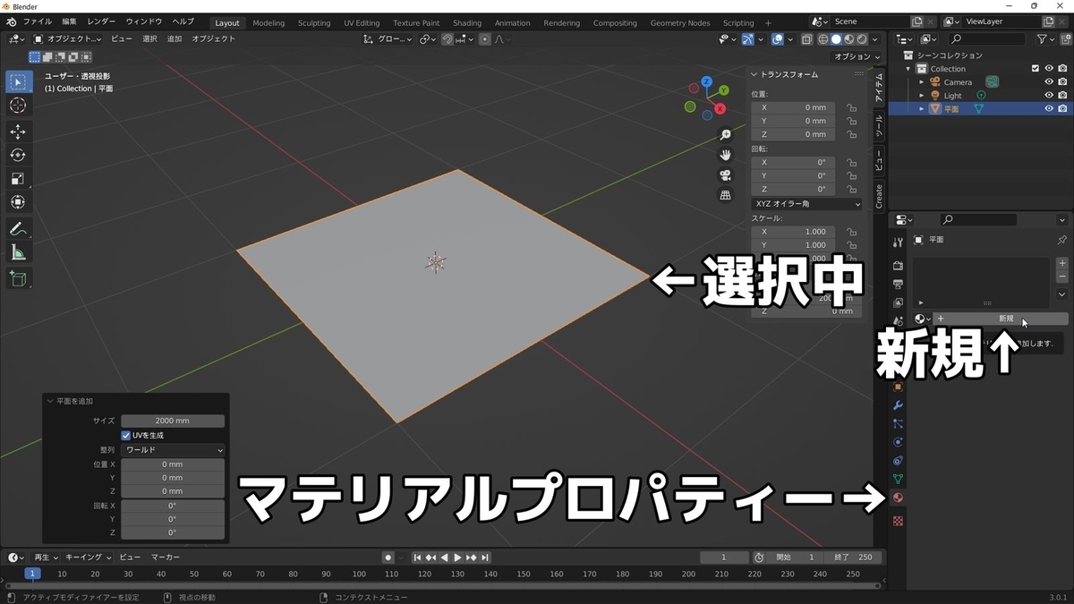1074x604 pixels.
Task: Open the Output properties tab
Action: [898, 285]
